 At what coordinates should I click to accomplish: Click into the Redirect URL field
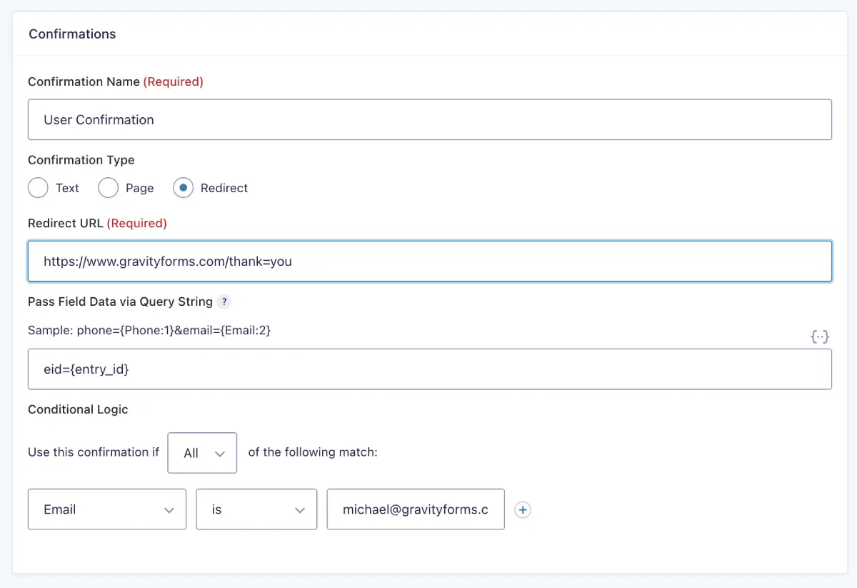coord(430,261)
